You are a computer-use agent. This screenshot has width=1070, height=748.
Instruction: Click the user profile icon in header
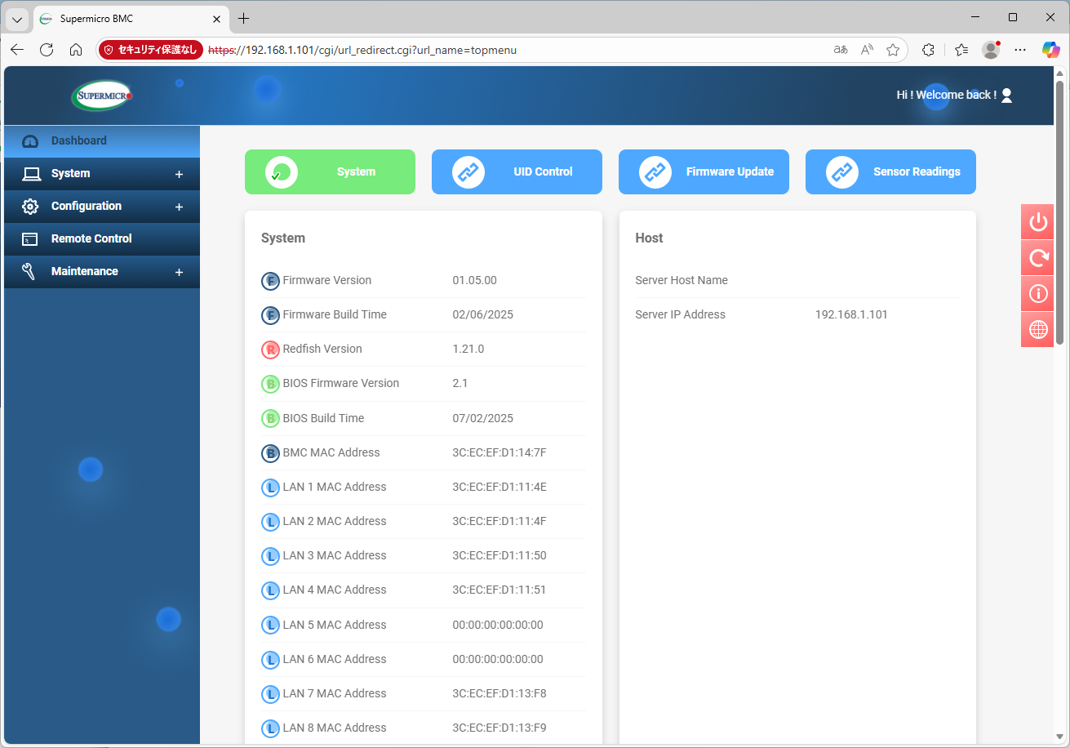tap(1006, 96)
